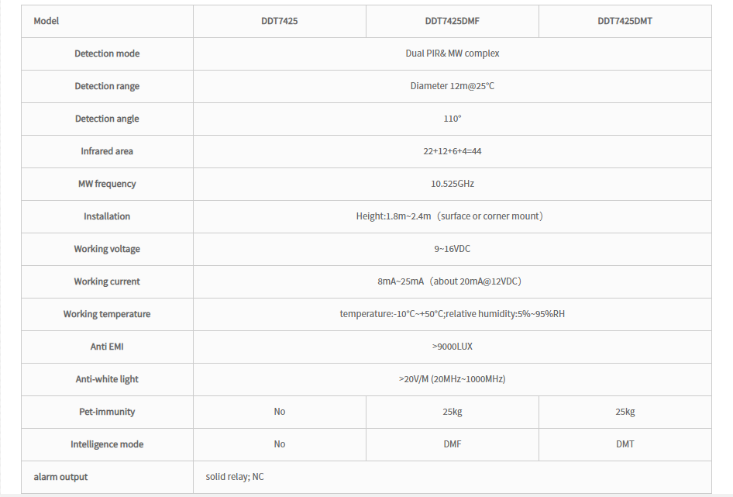Click the Dual PIR& MW complex cell
Image resolution: width=733 pixels, height=497 pixels.
pos(452,53)
